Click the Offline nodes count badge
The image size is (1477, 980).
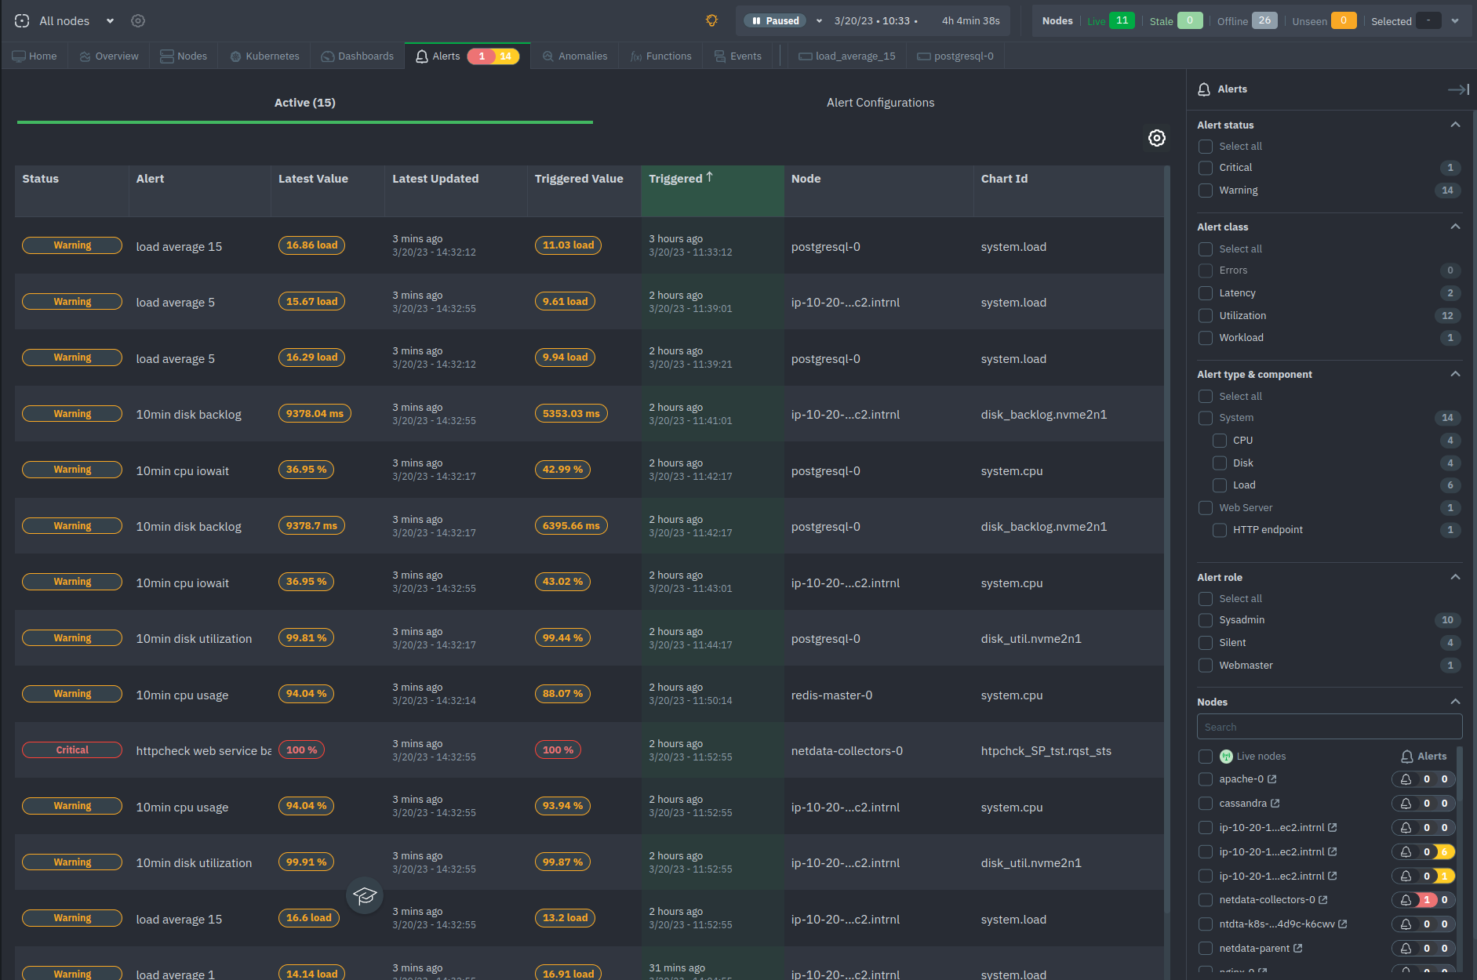coord(1264,21)
